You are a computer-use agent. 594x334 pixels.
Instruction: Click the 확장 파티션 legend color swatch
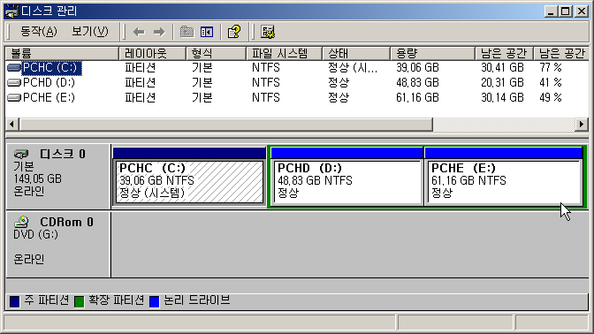tap(80, 302)
